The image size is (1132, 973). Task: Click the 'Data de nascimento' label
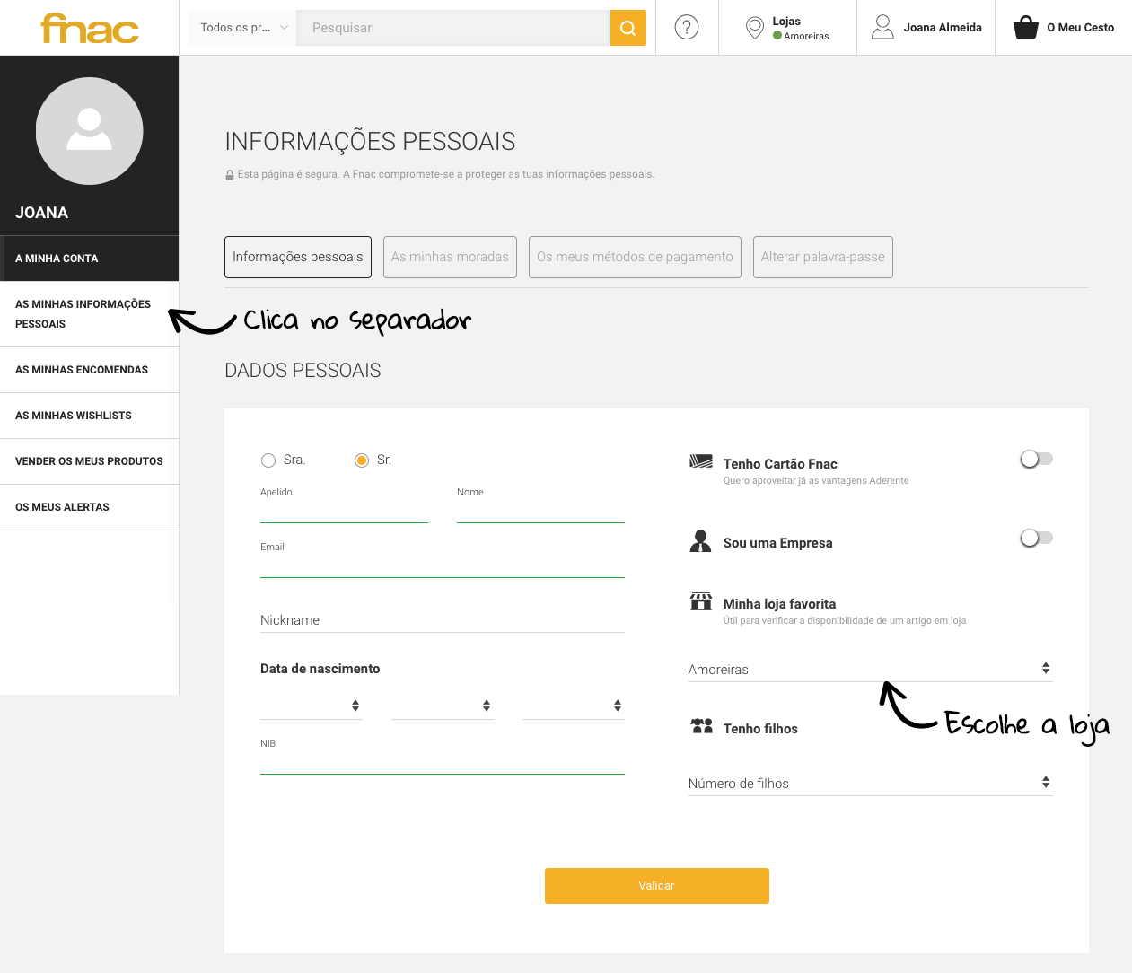click(320, 669)
